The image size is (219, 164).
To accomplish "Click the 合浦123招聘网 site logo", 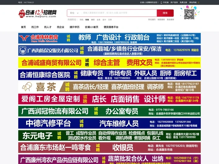I will click(x=37, y=14).
